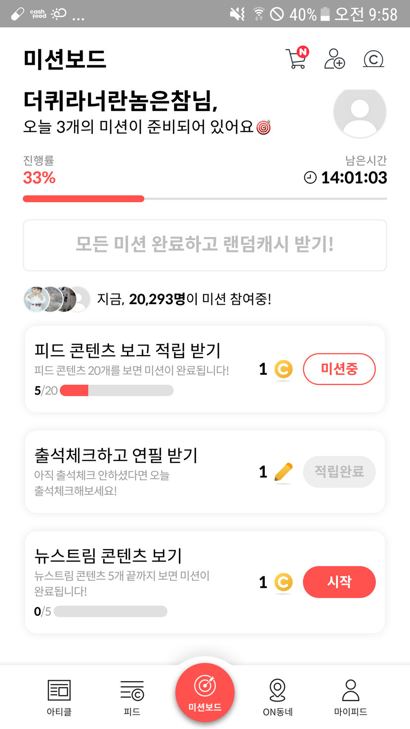Open the shopping cart icon
The image size is (410, 729).
coord(296,59)
